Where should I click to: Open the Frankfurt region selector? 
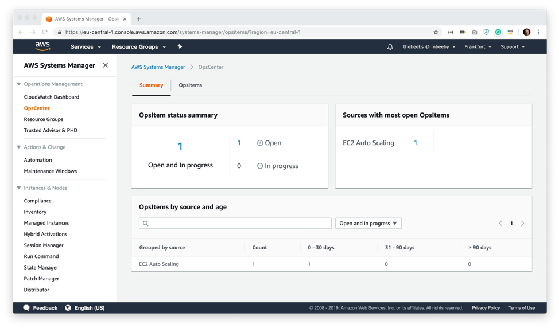[478, 46]
